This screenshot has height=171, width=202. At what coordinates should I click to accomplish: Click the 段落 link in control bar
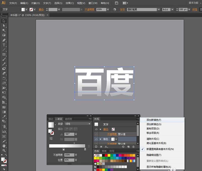(x=195, y=10)
